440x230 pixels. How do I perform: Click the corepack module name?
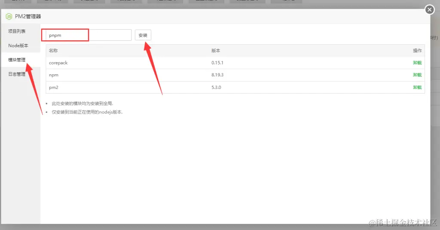tap(58, 63)
